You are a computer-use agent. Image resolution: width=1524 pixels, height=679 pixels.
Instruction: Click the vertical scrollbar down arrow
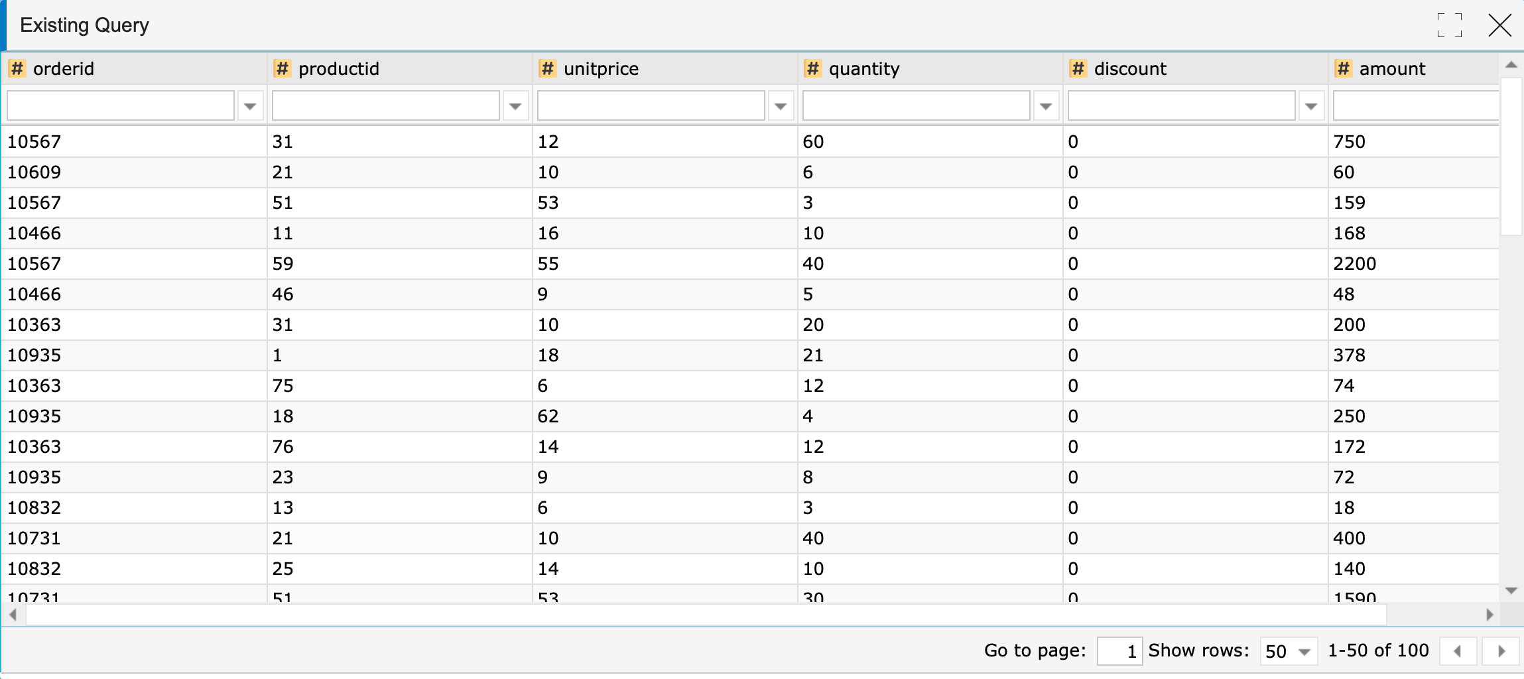click(1511, 589)
